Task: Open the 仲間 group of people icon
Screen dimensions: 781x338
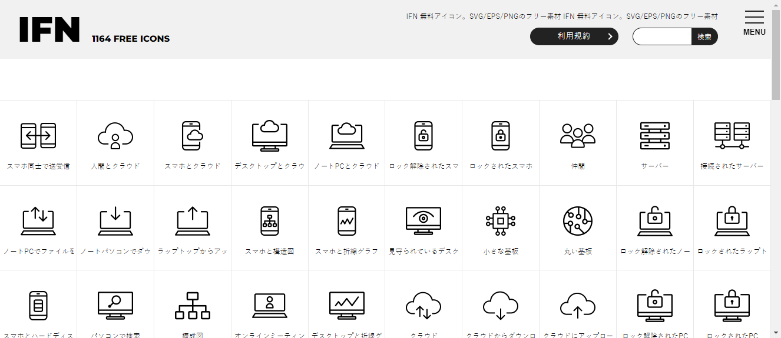Action: [578, 136]
